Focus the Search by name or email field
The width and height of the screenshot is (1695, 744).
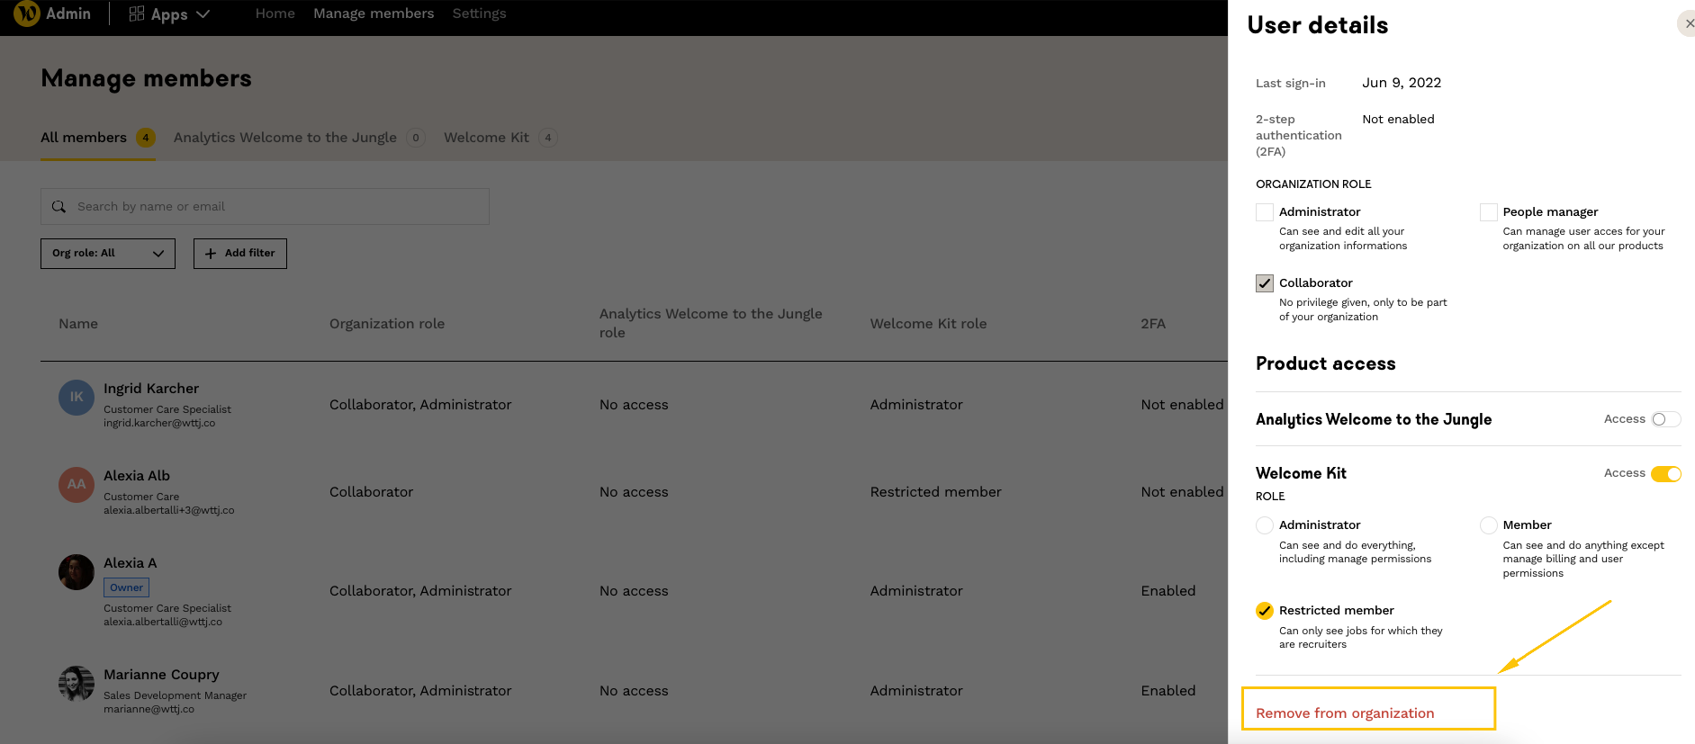pos(265,207)
